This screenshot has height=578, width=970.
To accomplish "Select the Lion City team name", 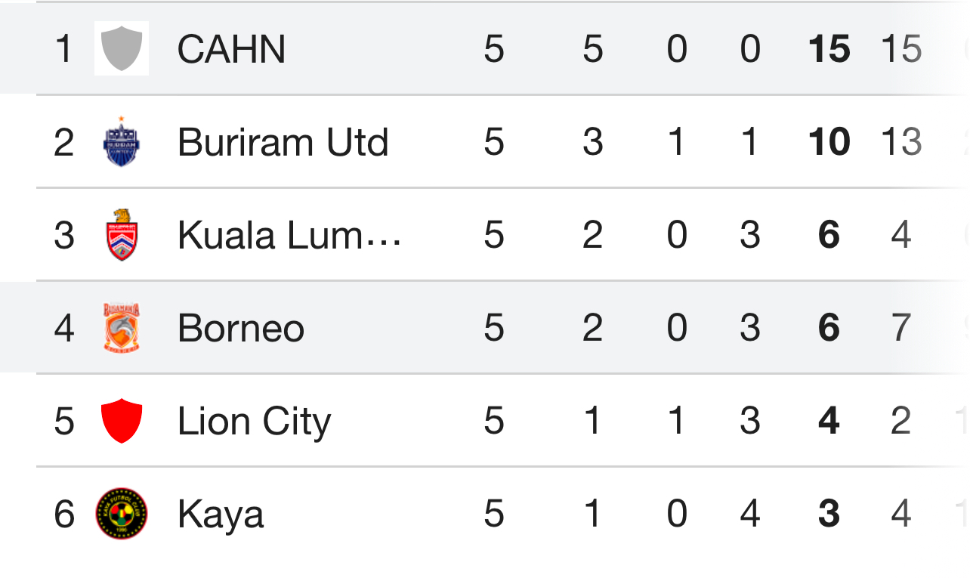I will pyautogui.click(x=254, y=422).
